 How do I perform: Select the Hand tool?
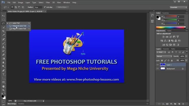3,86
